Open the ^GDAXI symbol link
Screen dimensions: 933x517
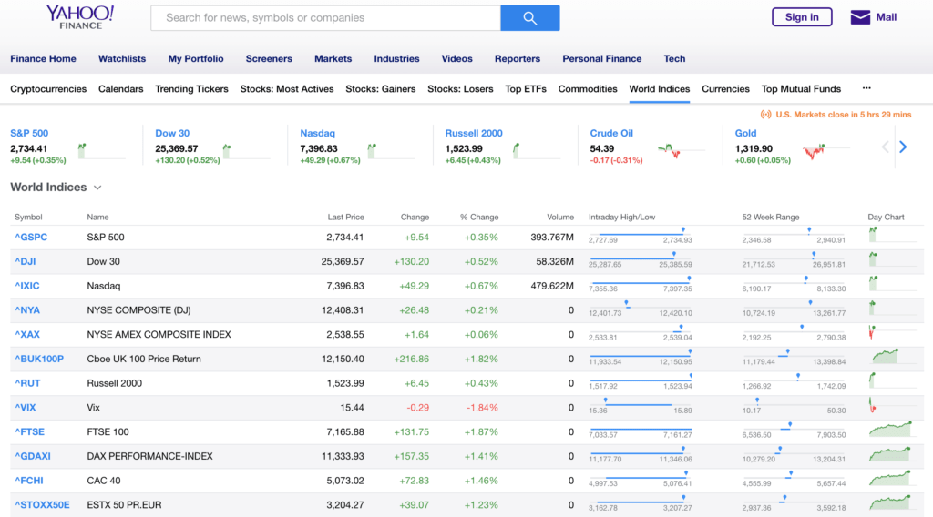click(33, 456)
